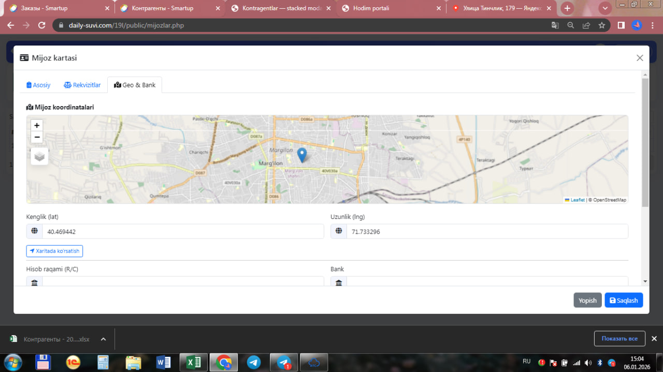Switch to the Asosiy tab
Screen dimensions: 663x372
tap(38, 85)
